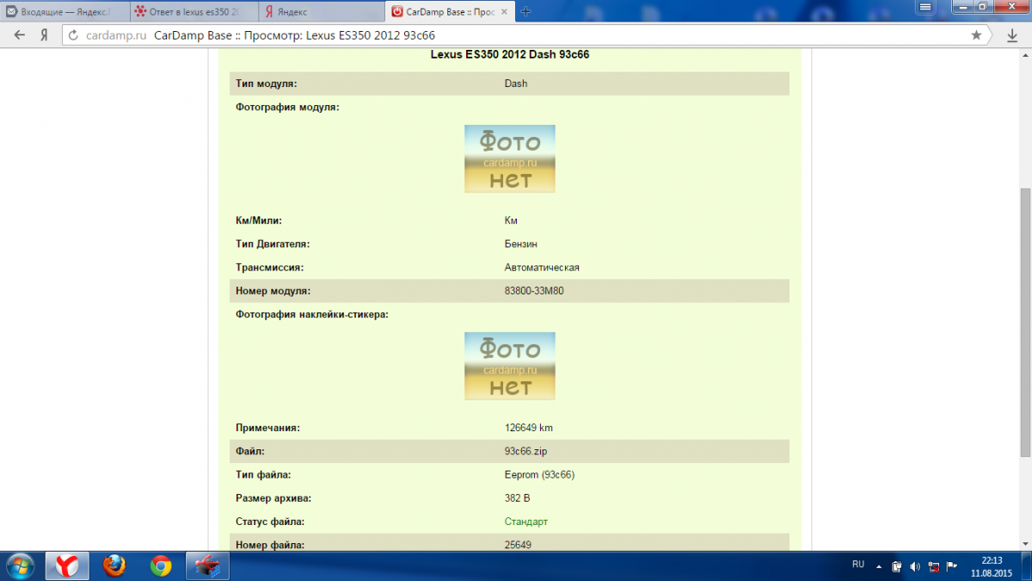Open Yandex home via the Я button
Screen dimensions: 1032x581
[43, 35]
